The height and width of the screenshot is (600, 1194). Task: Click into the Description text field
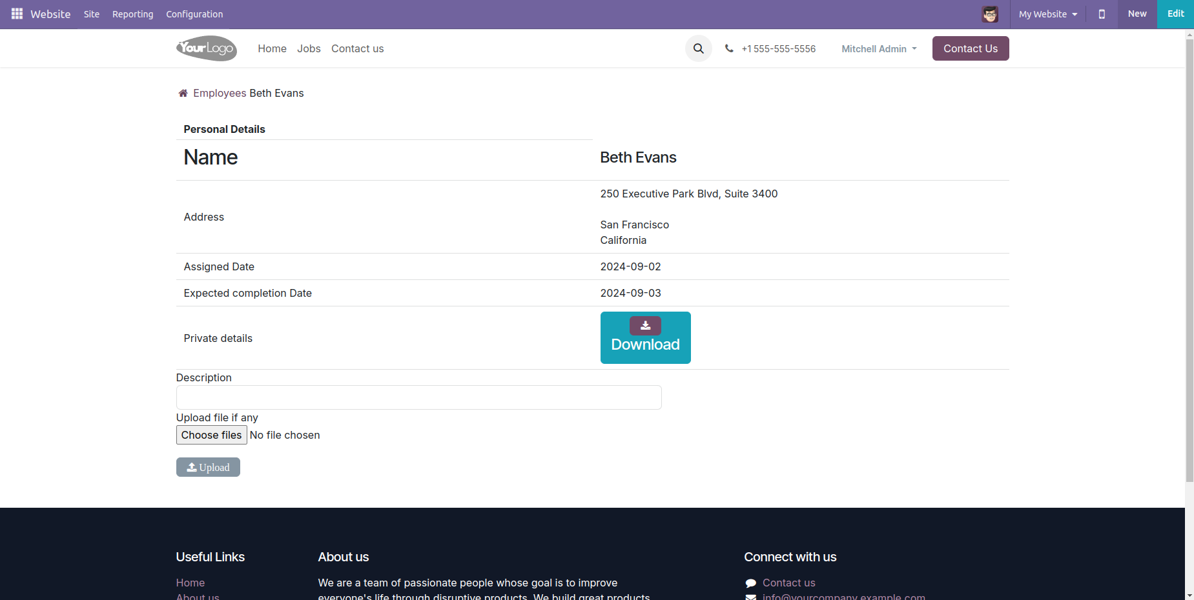coord(418,397)
